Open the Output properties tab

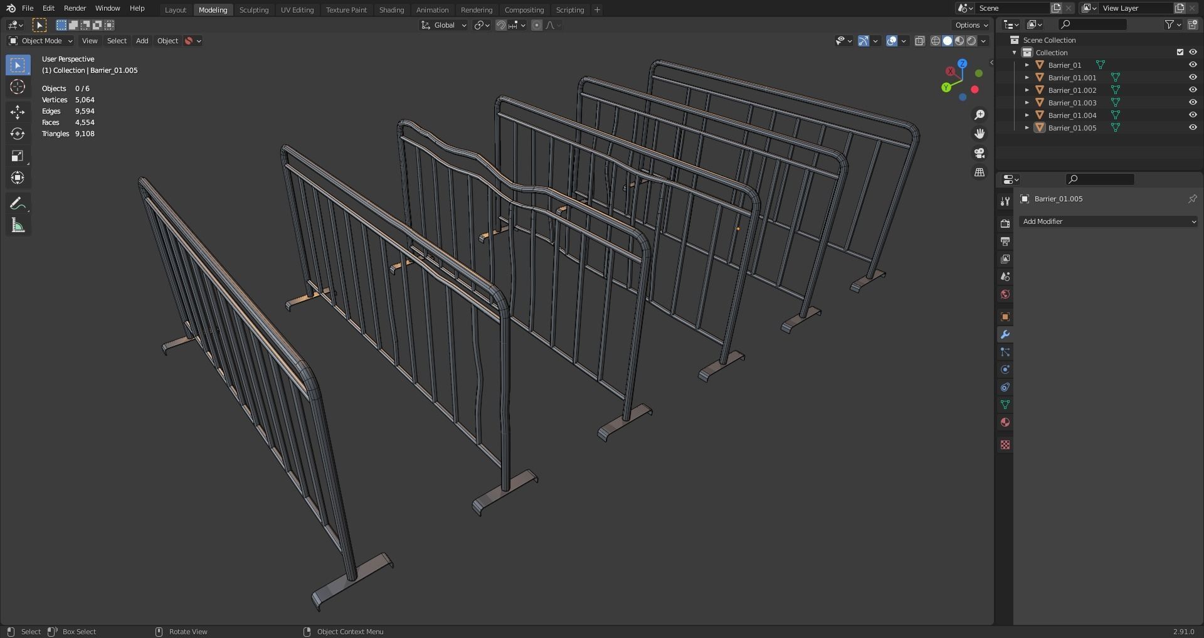pos(1005,241)
